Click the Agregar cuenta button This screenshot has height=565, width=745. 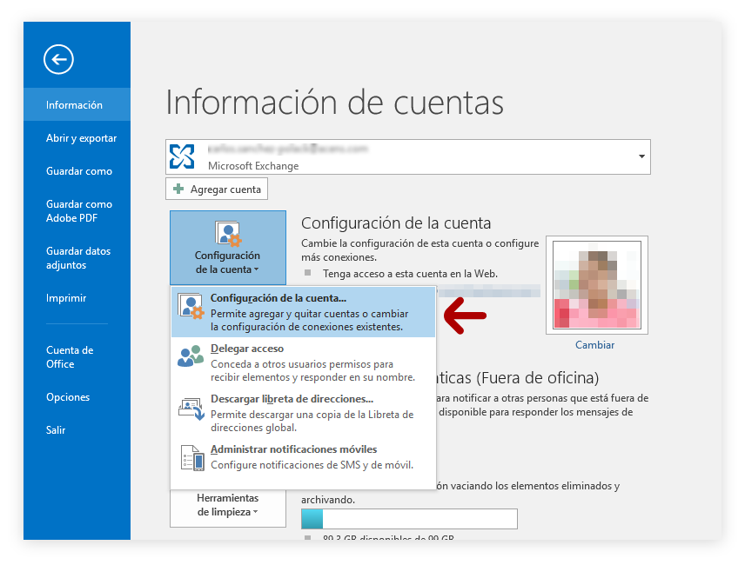[x=217, y=189]
